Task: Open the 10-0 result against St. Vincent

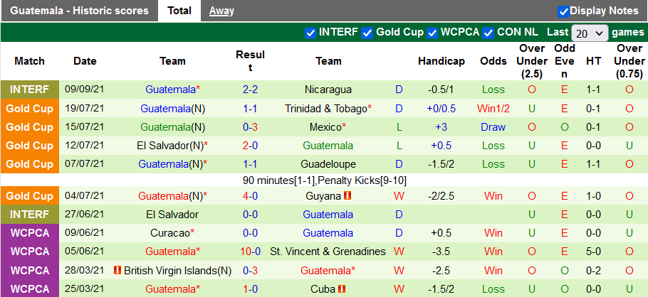Action: (250, 252)
